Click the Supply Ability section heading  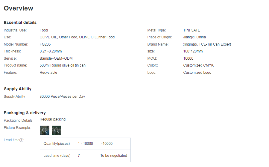tap(18, 89)
